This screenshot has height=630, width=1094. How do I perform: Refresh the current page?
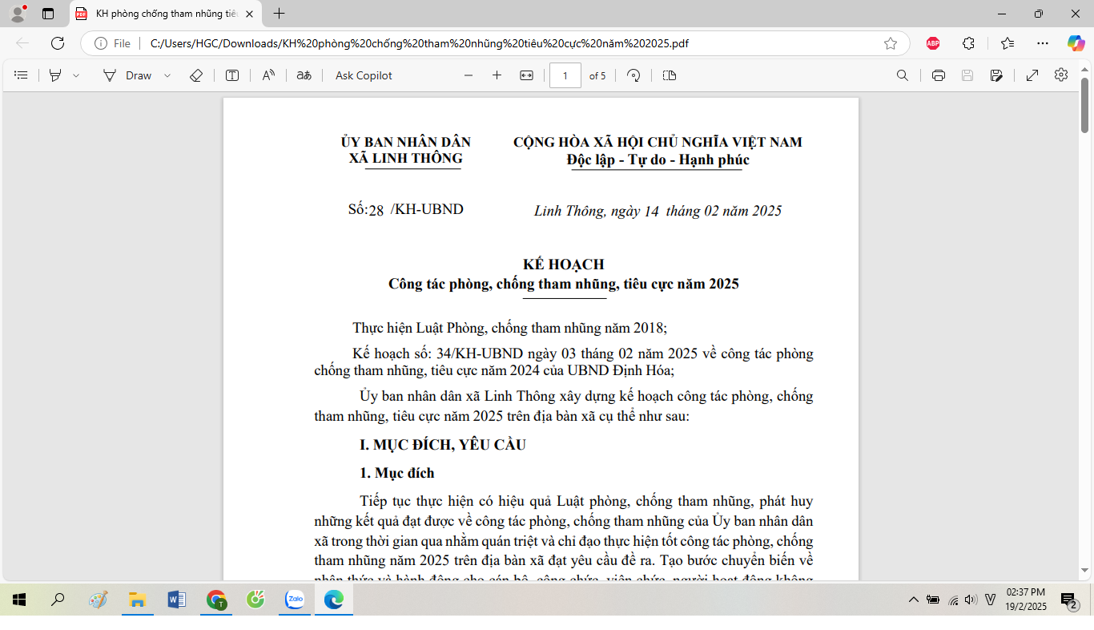point(58,43)
